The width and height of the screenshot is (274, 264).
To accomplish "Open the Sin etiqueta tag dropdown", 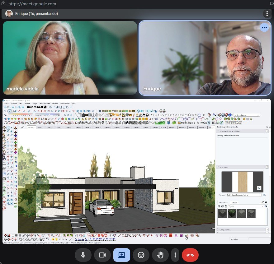I will [x=247, y=115].
